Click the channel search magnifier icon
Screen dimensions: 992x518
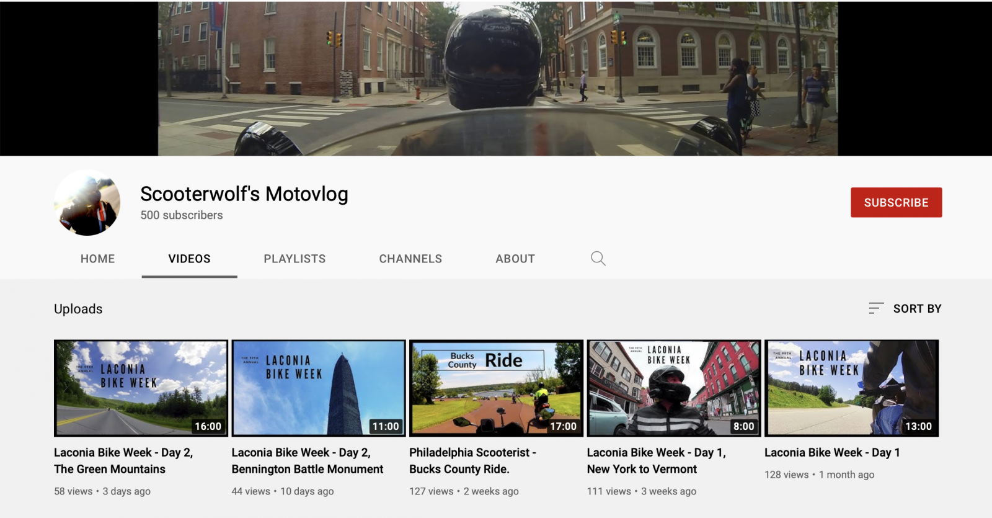point(598,259)
